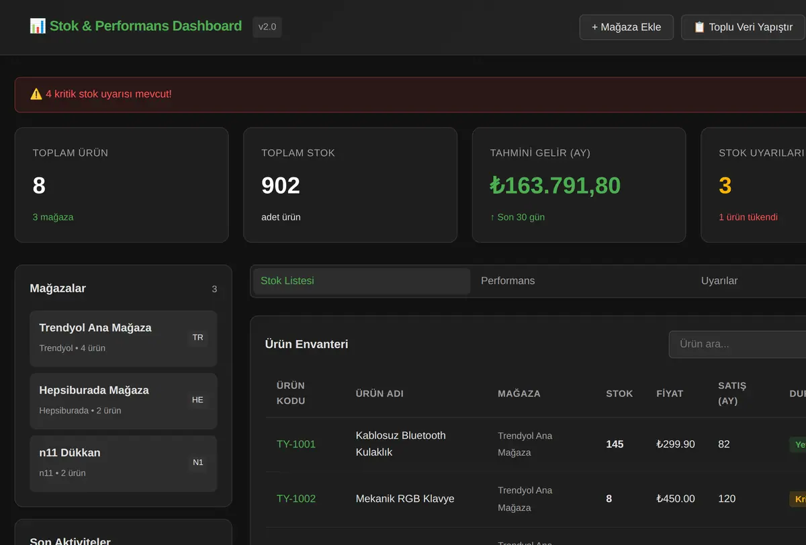Screen dimensions: 806x545
Task: Click the v2.0 version badge
Action: (267, 27)
